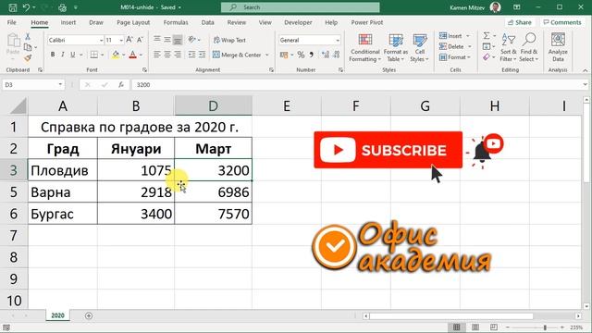Screen dimensions: 592x333
Task: Open the Sort & Filter menu
Action: 508,48
